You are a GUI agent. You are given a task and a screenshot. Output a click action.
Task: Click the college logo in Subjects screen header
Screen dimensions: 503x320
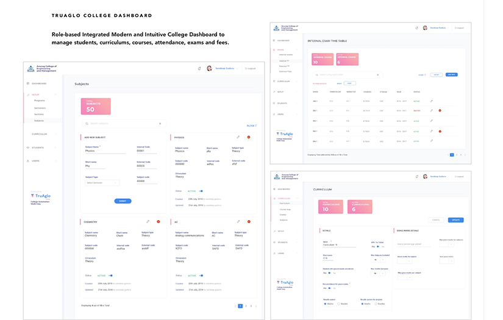tap(31, 69)
